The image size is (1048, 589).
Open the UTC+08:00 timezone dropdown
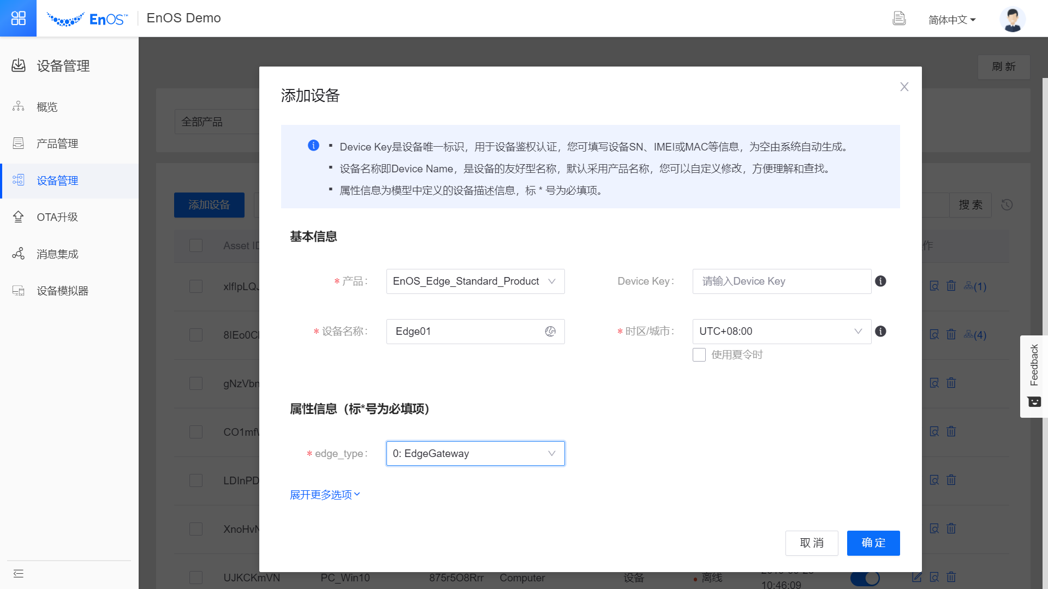tap(781, 332)
